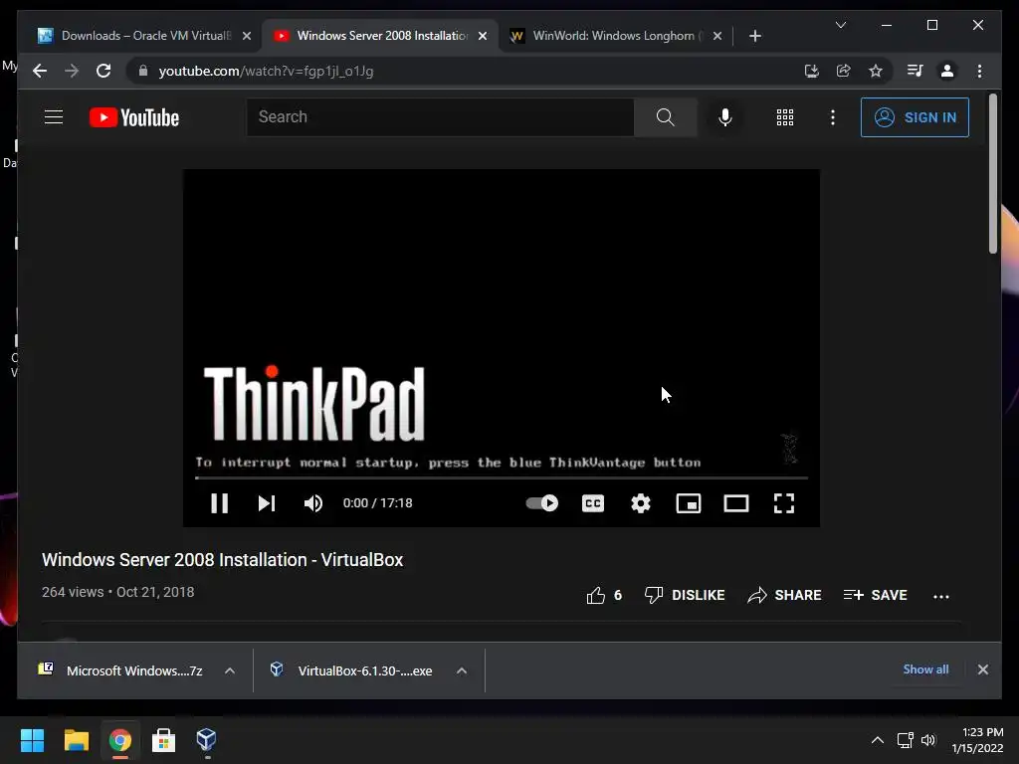This screenshot has height=764, width=1019.
Task: Reload the current page
Action: coord(103,71)
